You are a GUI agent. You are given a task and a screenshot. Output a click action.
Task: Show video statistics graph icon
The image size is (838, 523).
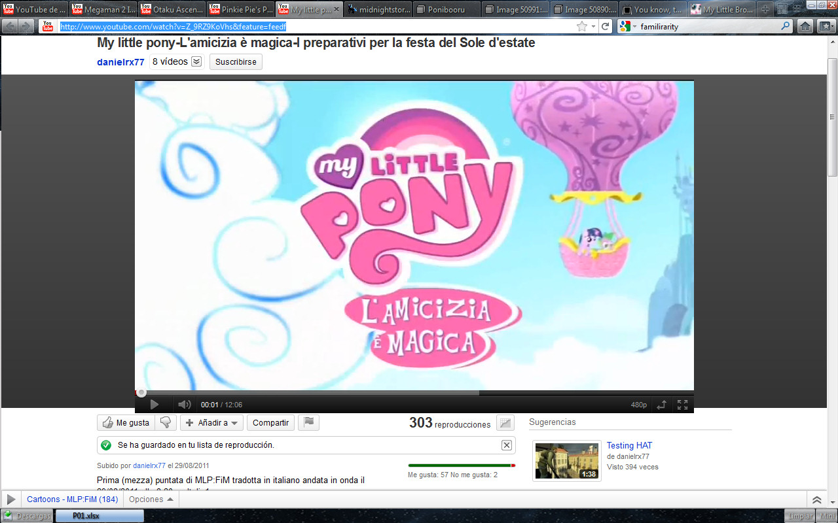505,423
